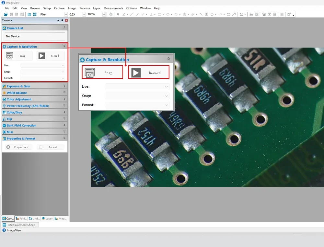Open the Pixel unit dropdown
The image size is (324, 247).
(66, 14)
